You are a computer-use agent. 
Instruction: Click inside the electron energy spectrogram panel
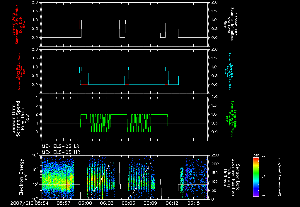pyautogui.click(x=124, y=177)
